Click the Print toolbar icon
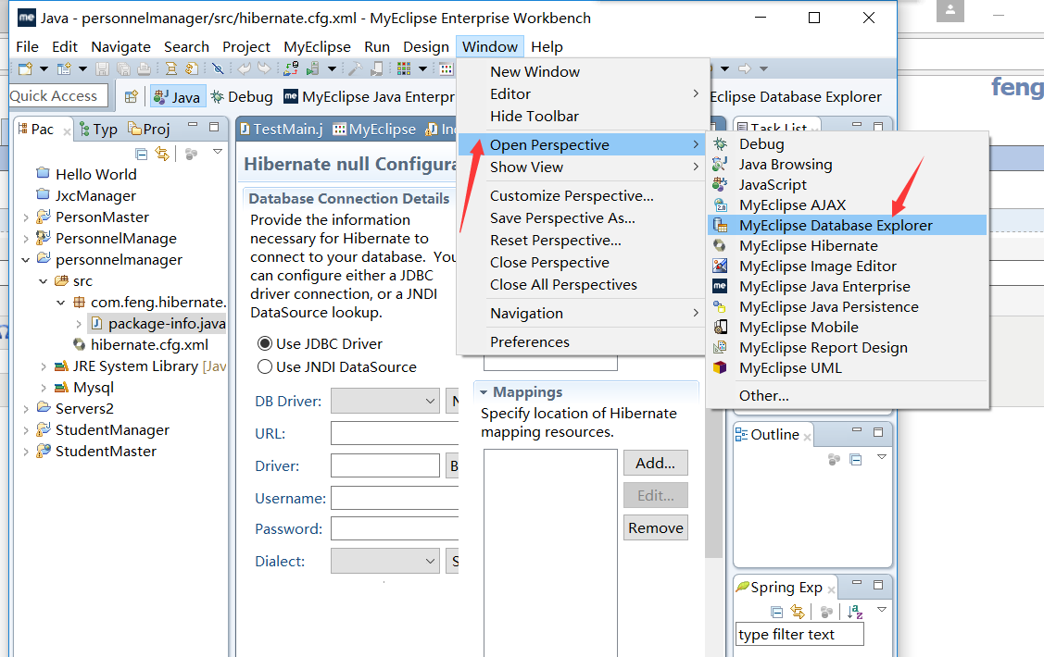This screenshot has height=657, width=1044. [x=144, y=68]
